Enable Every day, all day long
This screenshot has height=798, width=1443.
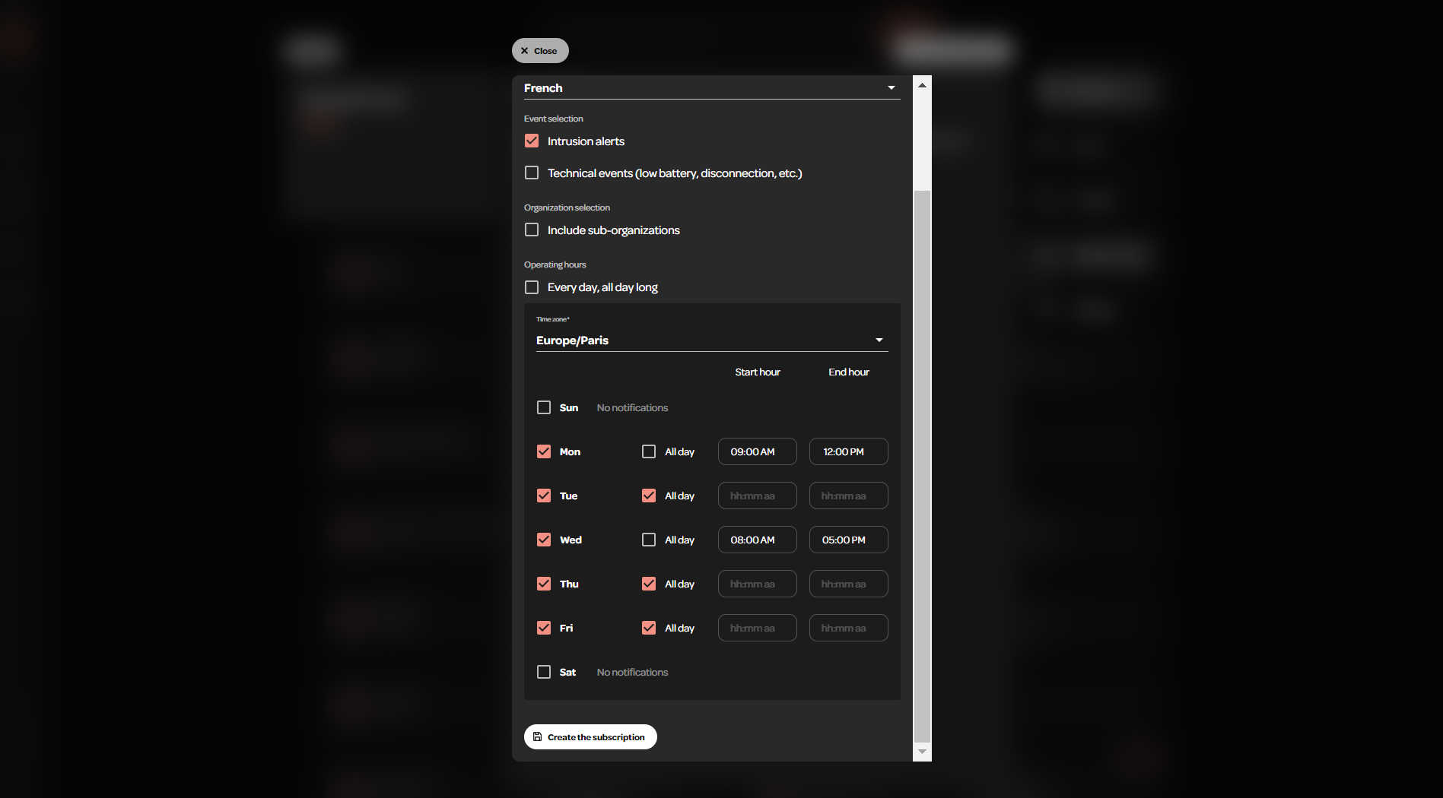tap(532, 287)
